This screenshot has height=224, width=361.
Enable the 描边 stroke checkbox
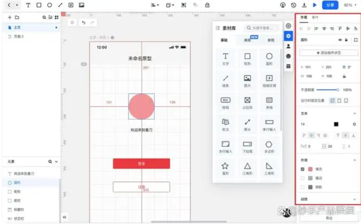tap(303, 178)
